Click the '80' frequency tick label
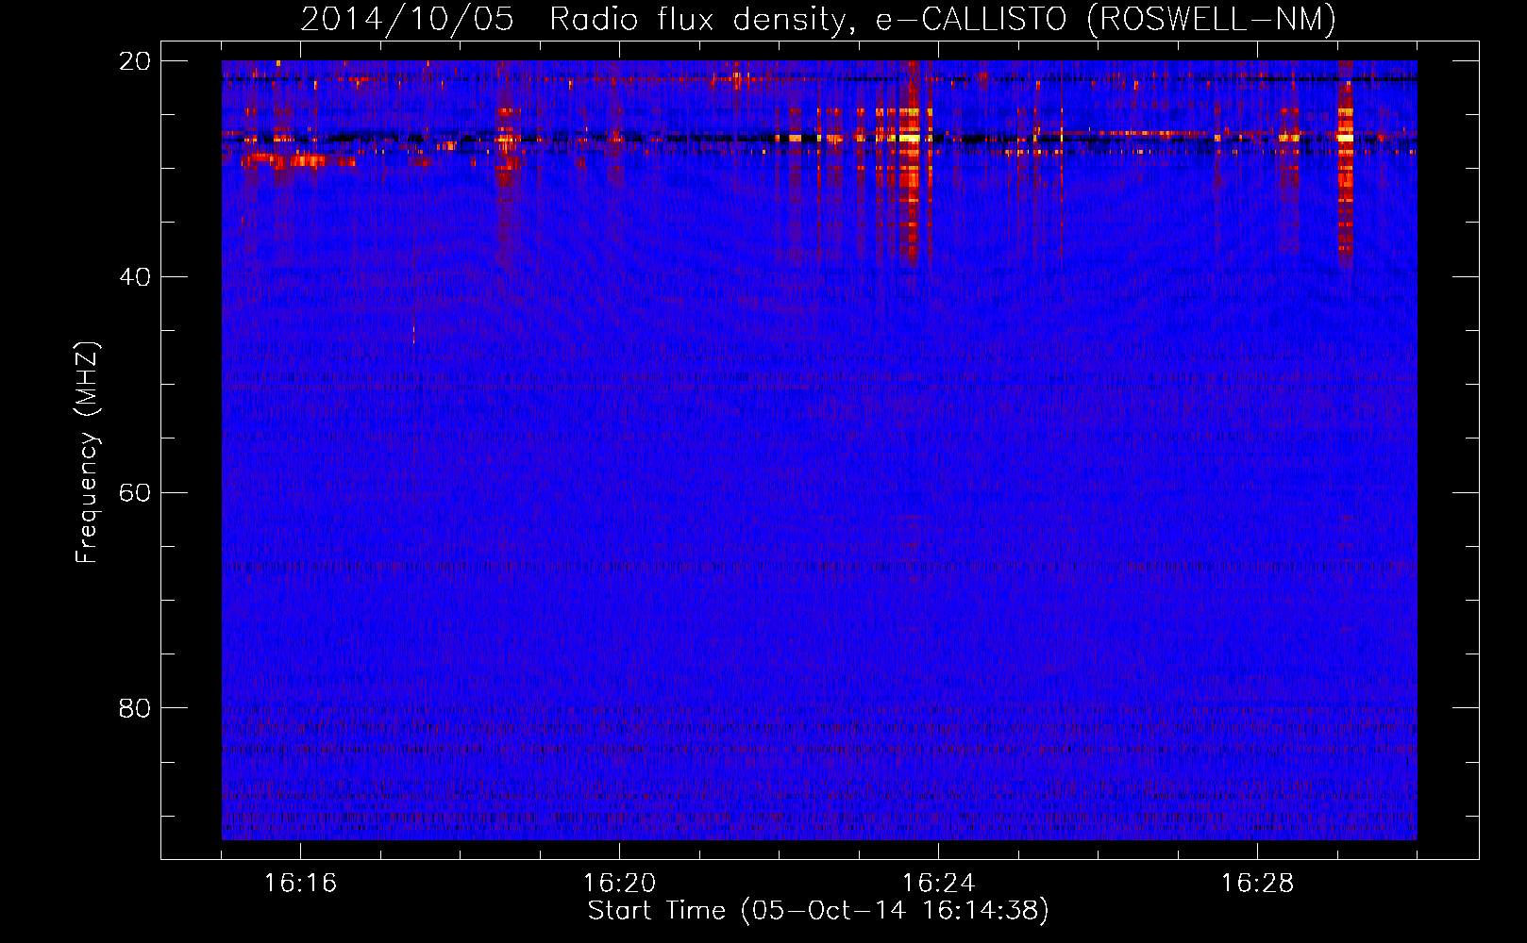Image resolution: width=1527 pixels, height=943 pixels. point(135,707)
